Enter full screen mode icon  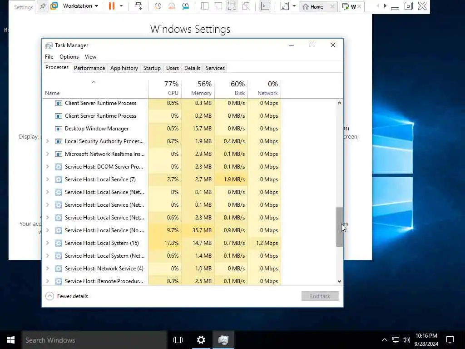[232, 6]
